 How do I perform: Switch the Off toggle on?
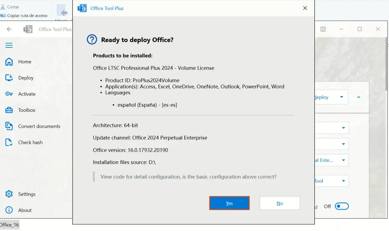coord(341,206)
